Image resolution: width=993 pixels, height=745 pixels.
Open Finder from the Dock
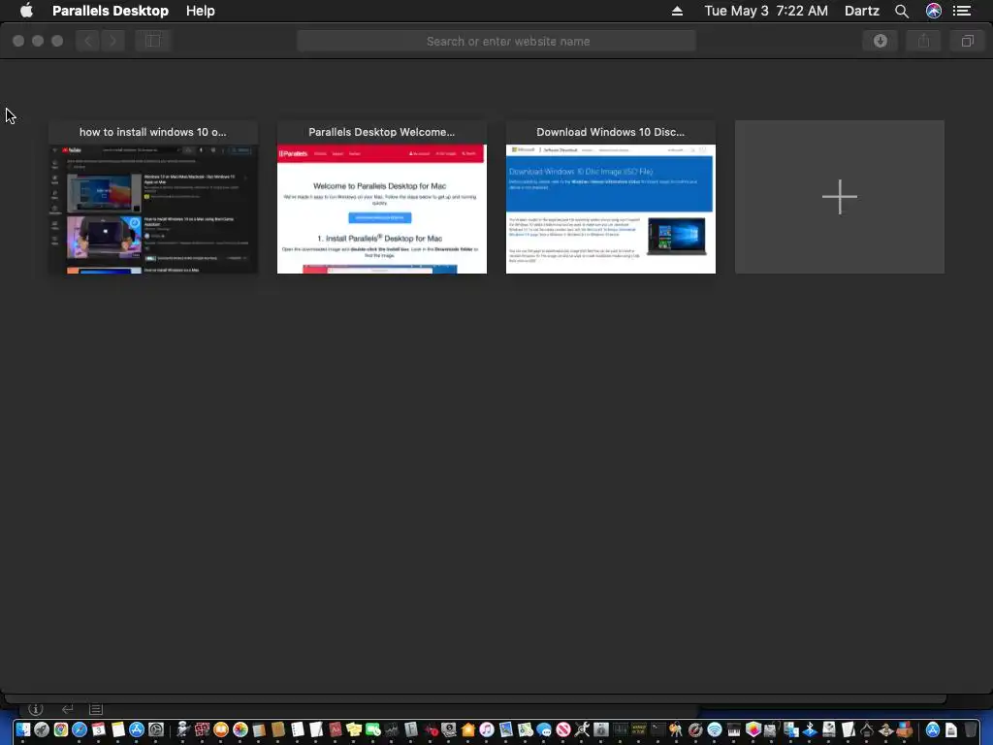pos(23,729)
